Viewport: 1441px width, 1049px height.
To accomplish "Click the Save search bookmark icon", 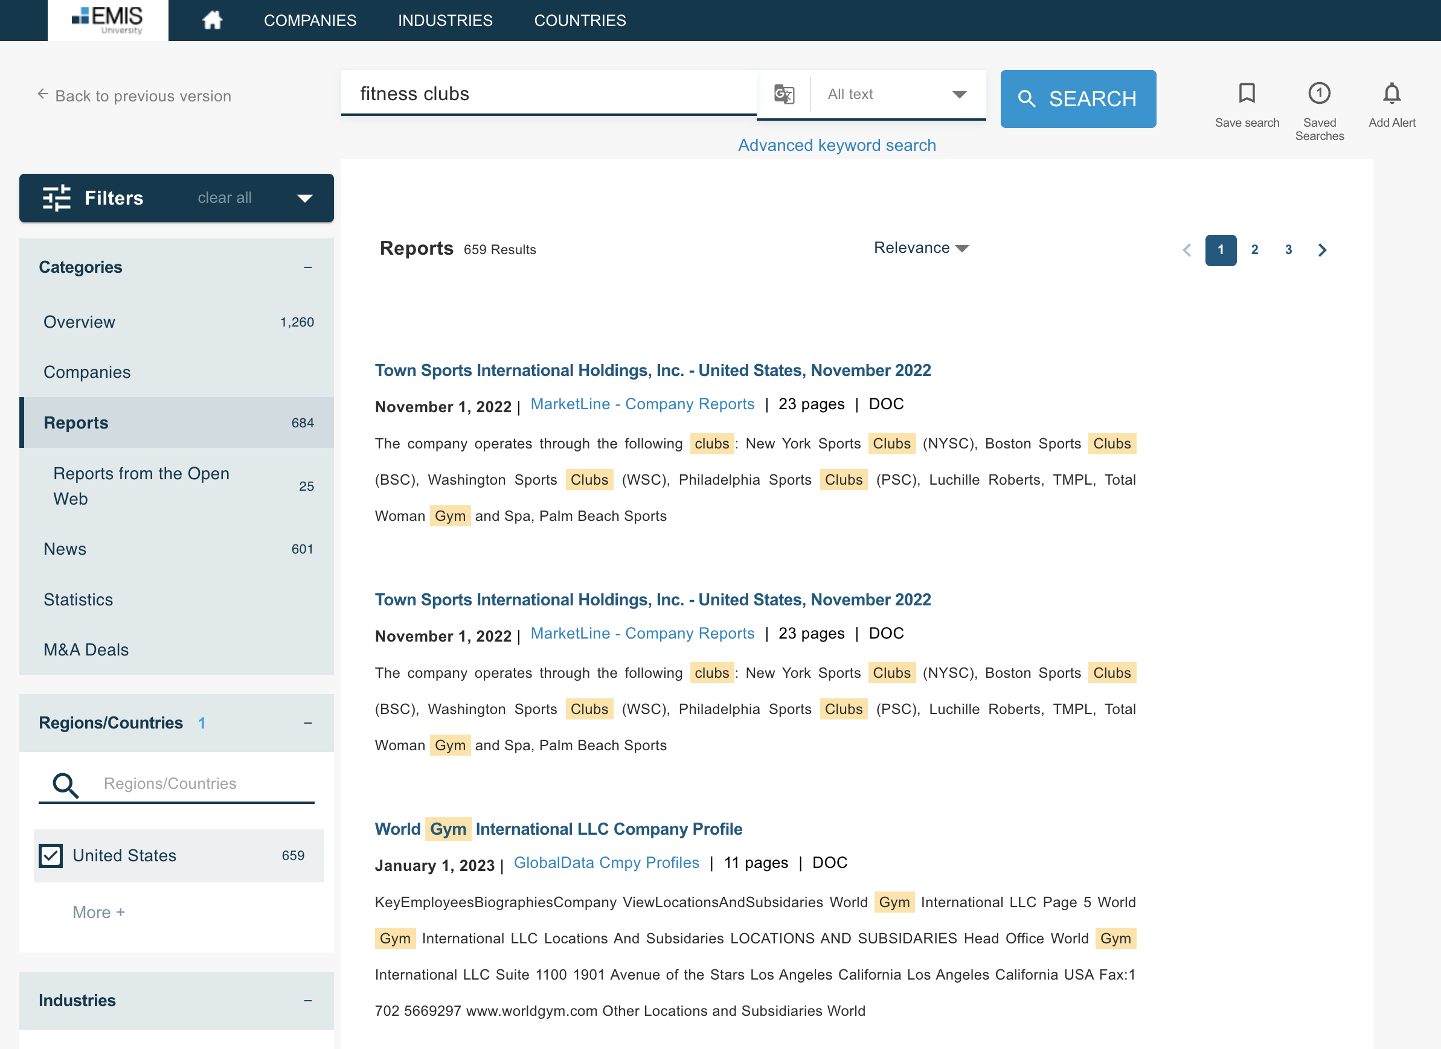I will coord(1247,94).
